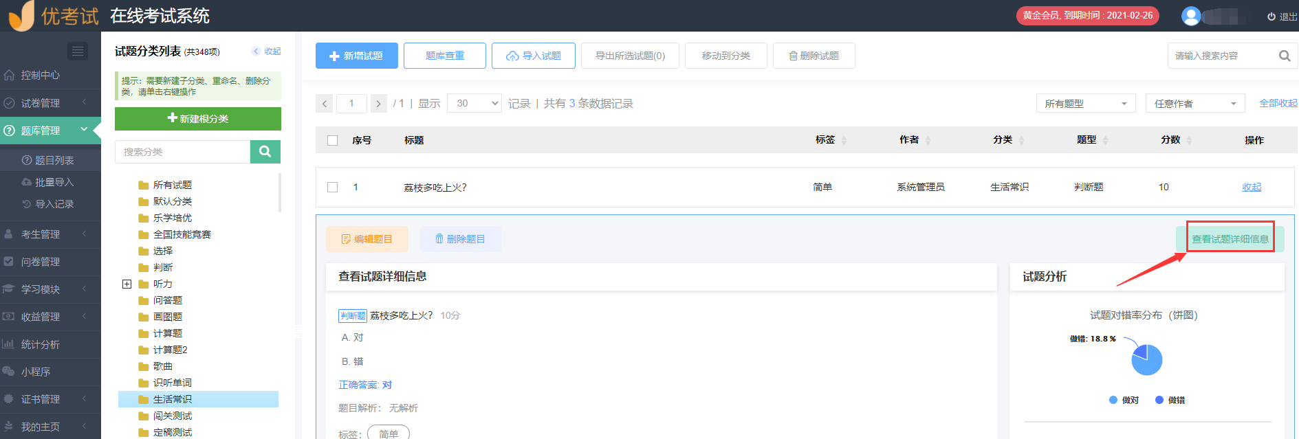Open the 任意作者 dropdown

point(1194,104)
